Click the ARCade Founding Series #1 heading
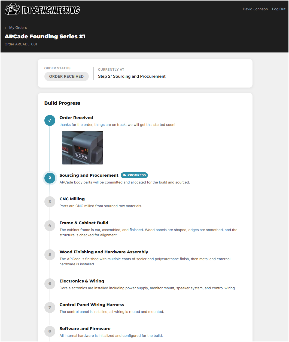Image resolution: width=289 pixels, height=342 pixels. click(45, 36)
